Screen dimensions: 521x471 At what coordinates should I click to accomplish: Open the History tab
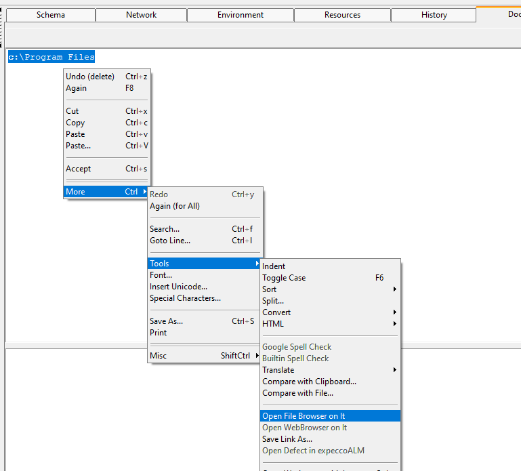click(434, 15)
